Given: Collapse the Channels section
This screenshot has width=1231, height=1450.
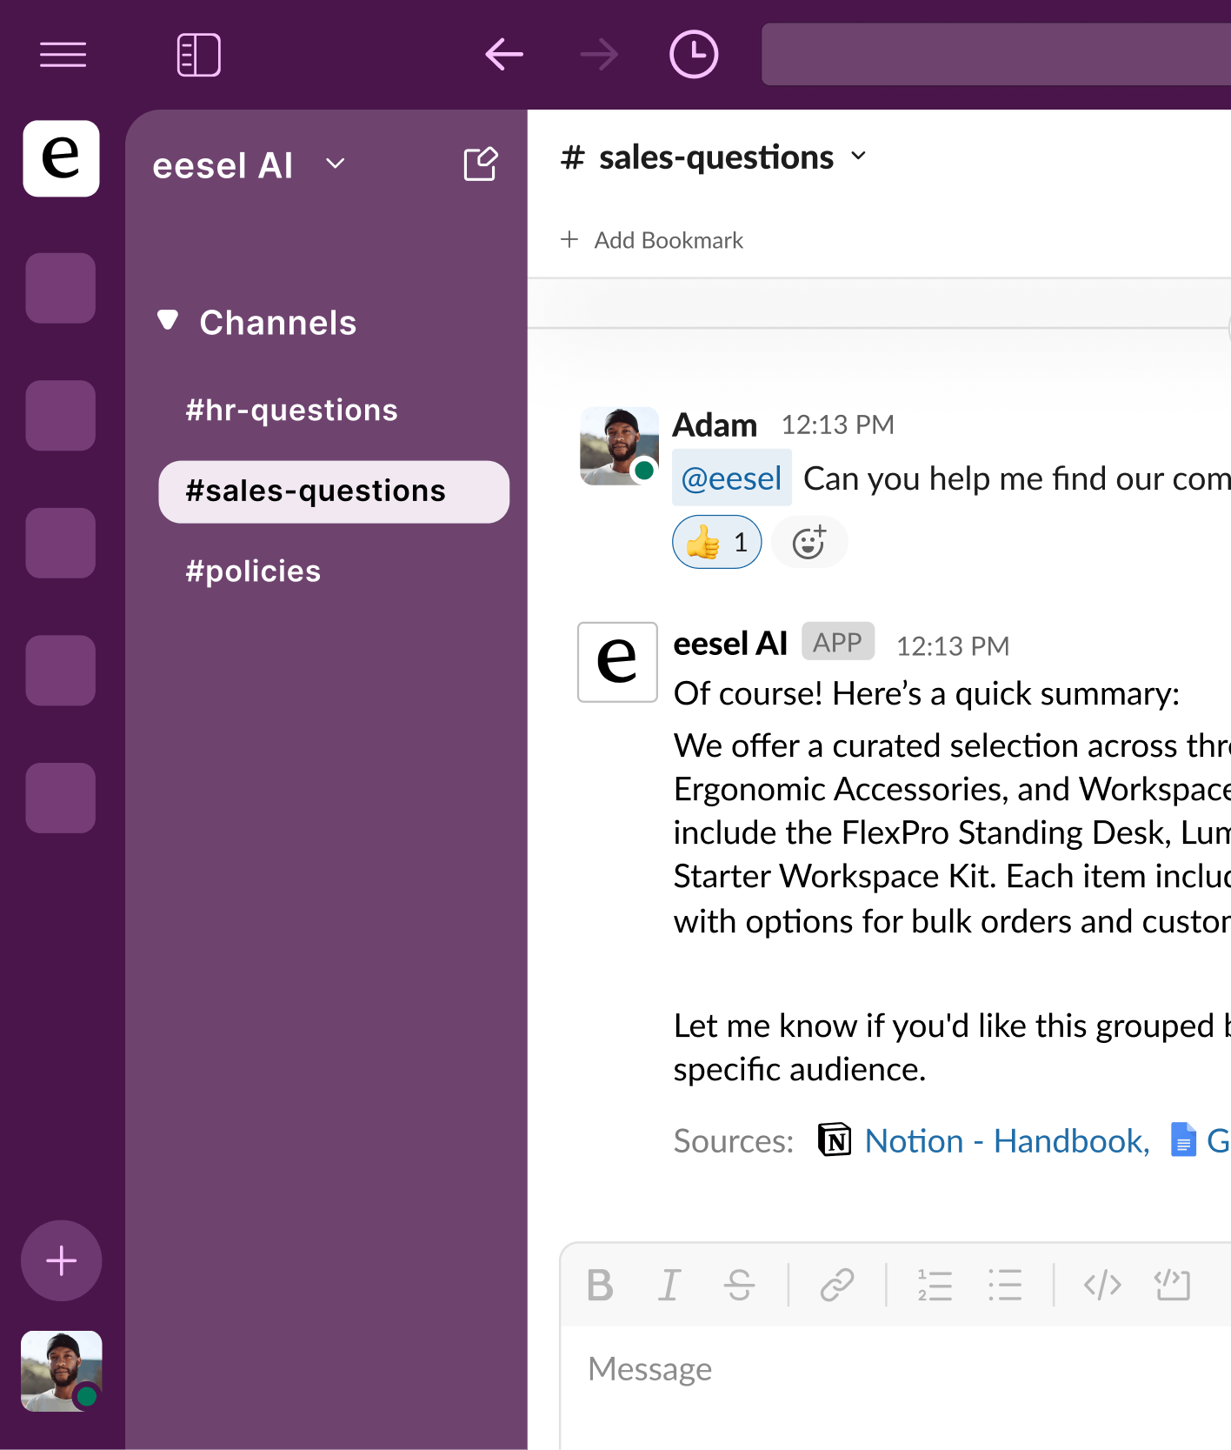Looking at the screenshot, I should pos(168,321).
